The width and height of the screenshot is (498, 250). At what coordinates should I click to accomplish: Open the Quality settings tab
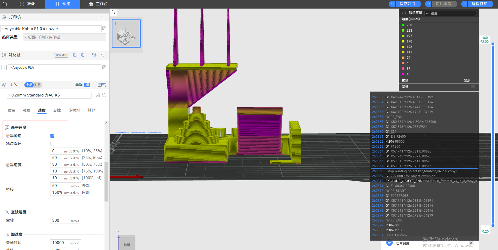[x=12, y=110]
